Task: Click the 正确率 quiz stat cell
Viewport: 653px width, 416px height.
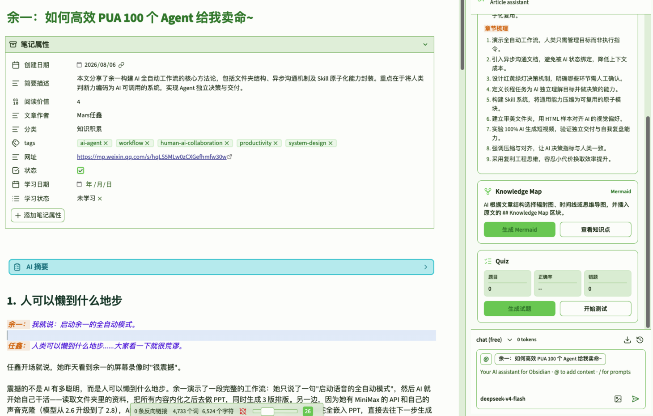Action: pyautogui.click(x=557, y=283)
